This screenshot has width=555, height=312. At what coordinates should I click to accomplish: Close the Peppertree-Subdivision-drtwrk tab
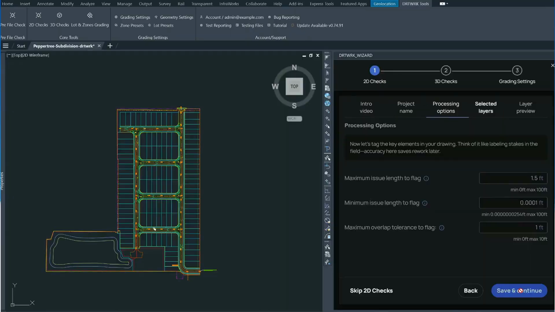click(x=99, y=46)
